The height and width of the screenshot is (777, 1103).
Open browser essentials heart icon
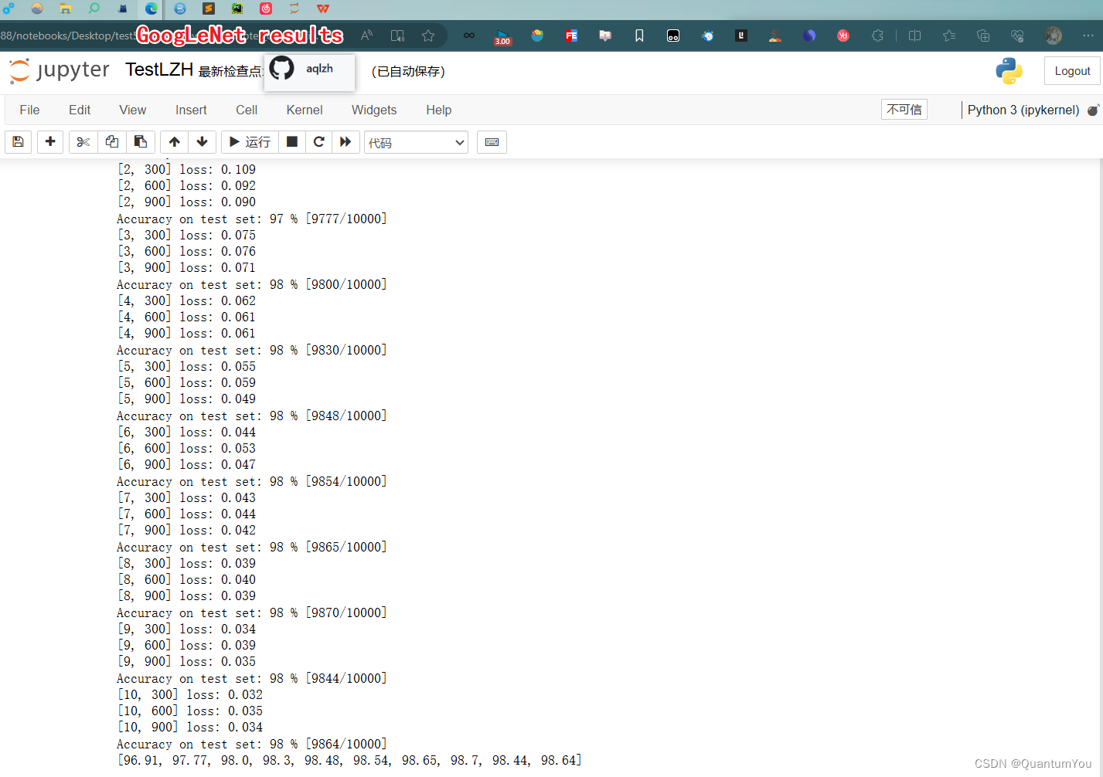[x=1017, y=36]
